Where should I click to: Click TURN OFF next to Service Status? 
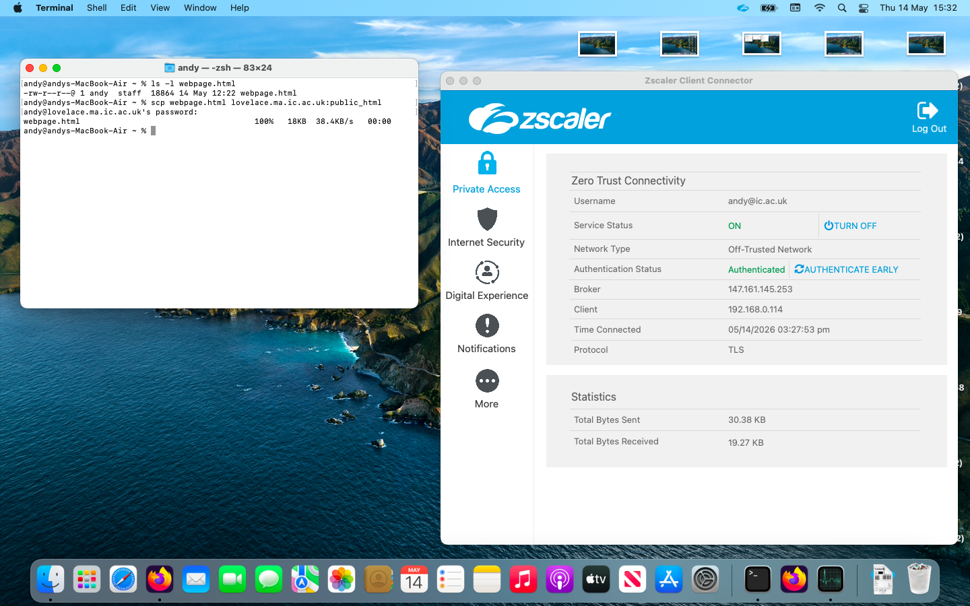click(850, 226)
